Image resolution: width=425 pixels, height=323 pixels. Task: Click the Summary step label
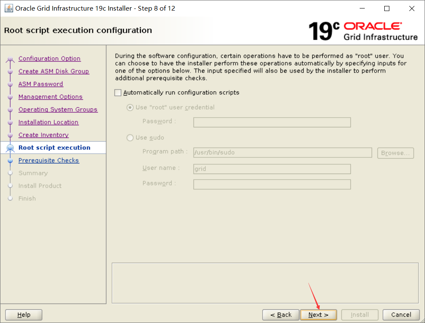(33, 173)
